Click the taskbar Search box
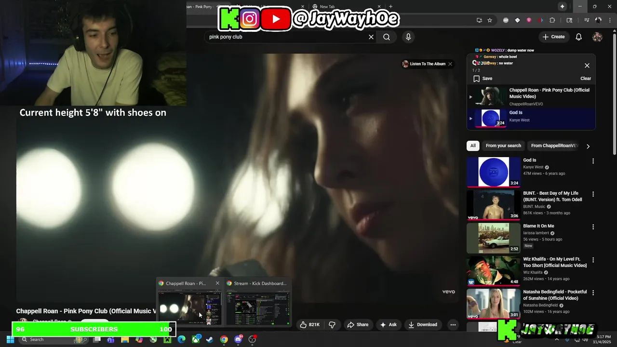Screen dimensions: 617x347 54,339
